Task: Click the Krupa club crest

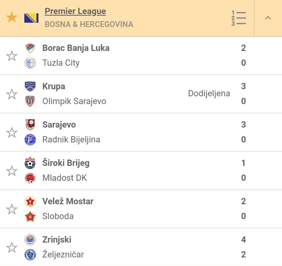Action: pos(30,86)
